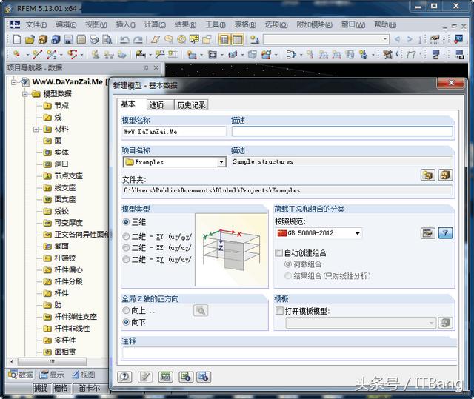Click the 模型名称 input field
The image size is (474, 399).
(174, 132)
